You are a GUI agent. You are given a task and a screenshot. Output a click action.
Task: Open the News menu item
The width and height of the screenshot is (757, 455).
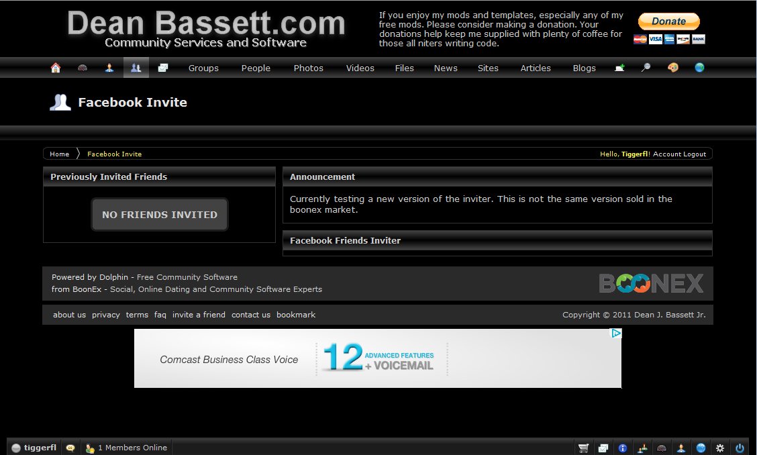click(x=446, y=68)
